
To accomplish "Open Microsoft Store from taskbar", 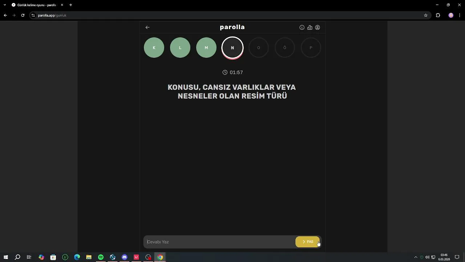I will coord(53,257).
